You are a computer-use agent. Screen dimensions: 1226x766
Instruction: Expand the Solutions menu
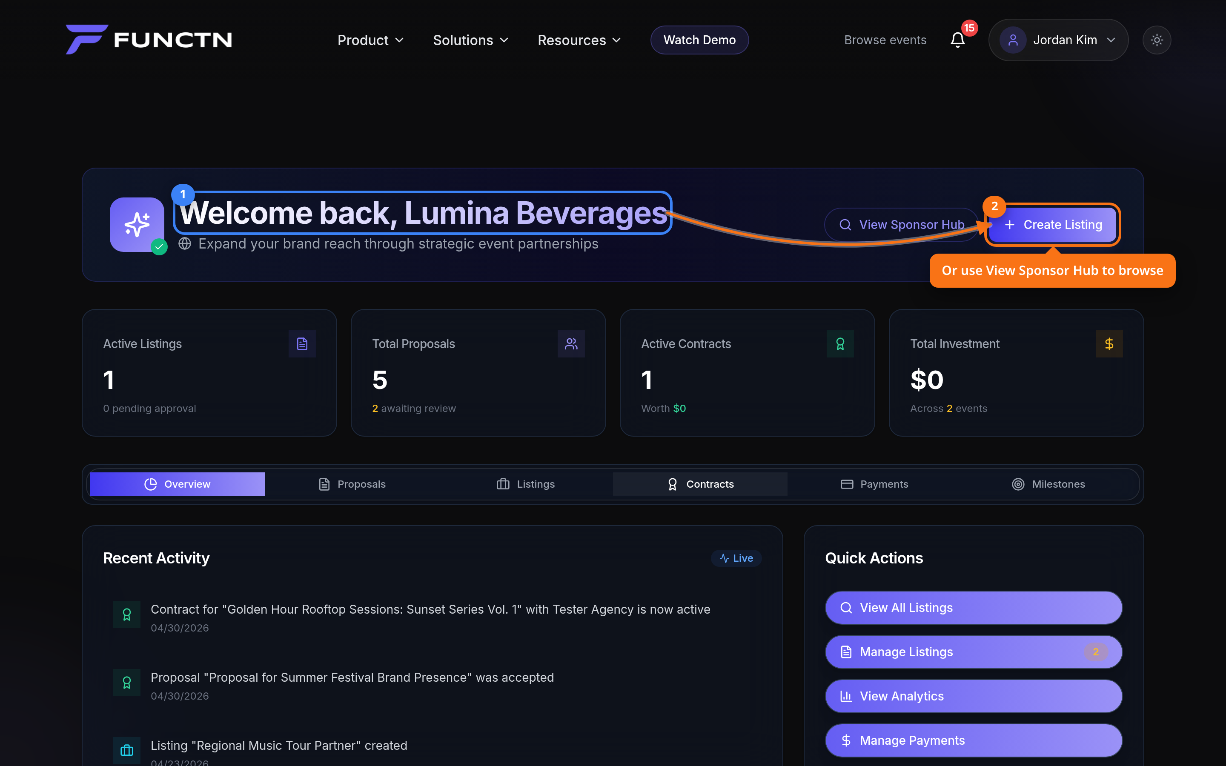(x=471, y=40)
